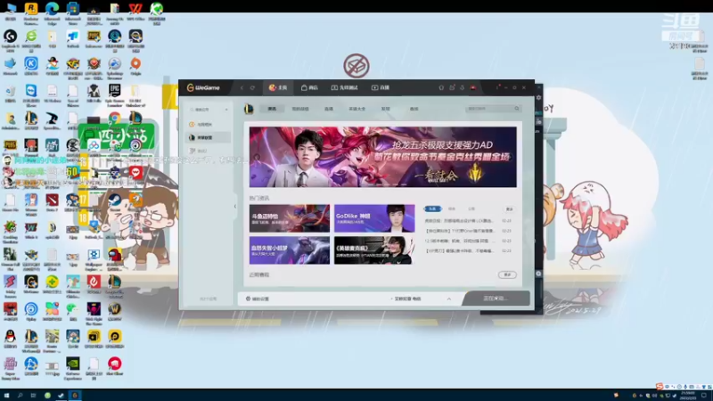Expand the WeGame sidebar search dropdown arrow
Image resolution: width=713 pixels, height=401 pixels.
point(226,110)
